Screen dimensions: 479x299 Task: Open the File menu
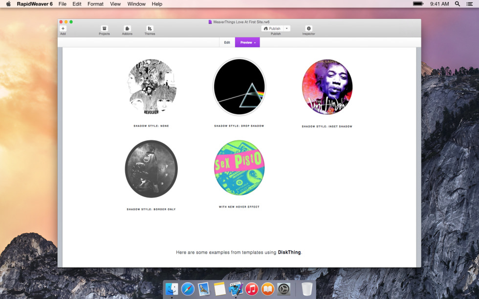click(x=63, y=4)
